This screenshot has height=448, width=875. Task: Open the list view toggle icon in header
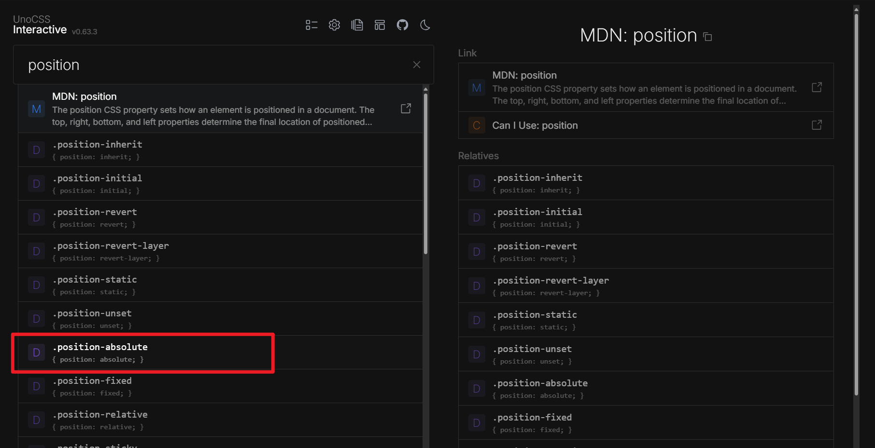tap(311, 25)
